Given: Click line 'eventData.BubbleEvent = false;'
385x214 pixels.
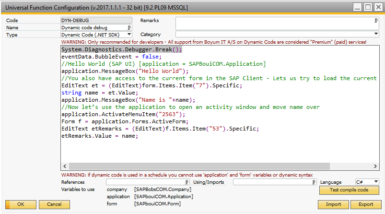Looking at the screenshot, I should [112, 57].
